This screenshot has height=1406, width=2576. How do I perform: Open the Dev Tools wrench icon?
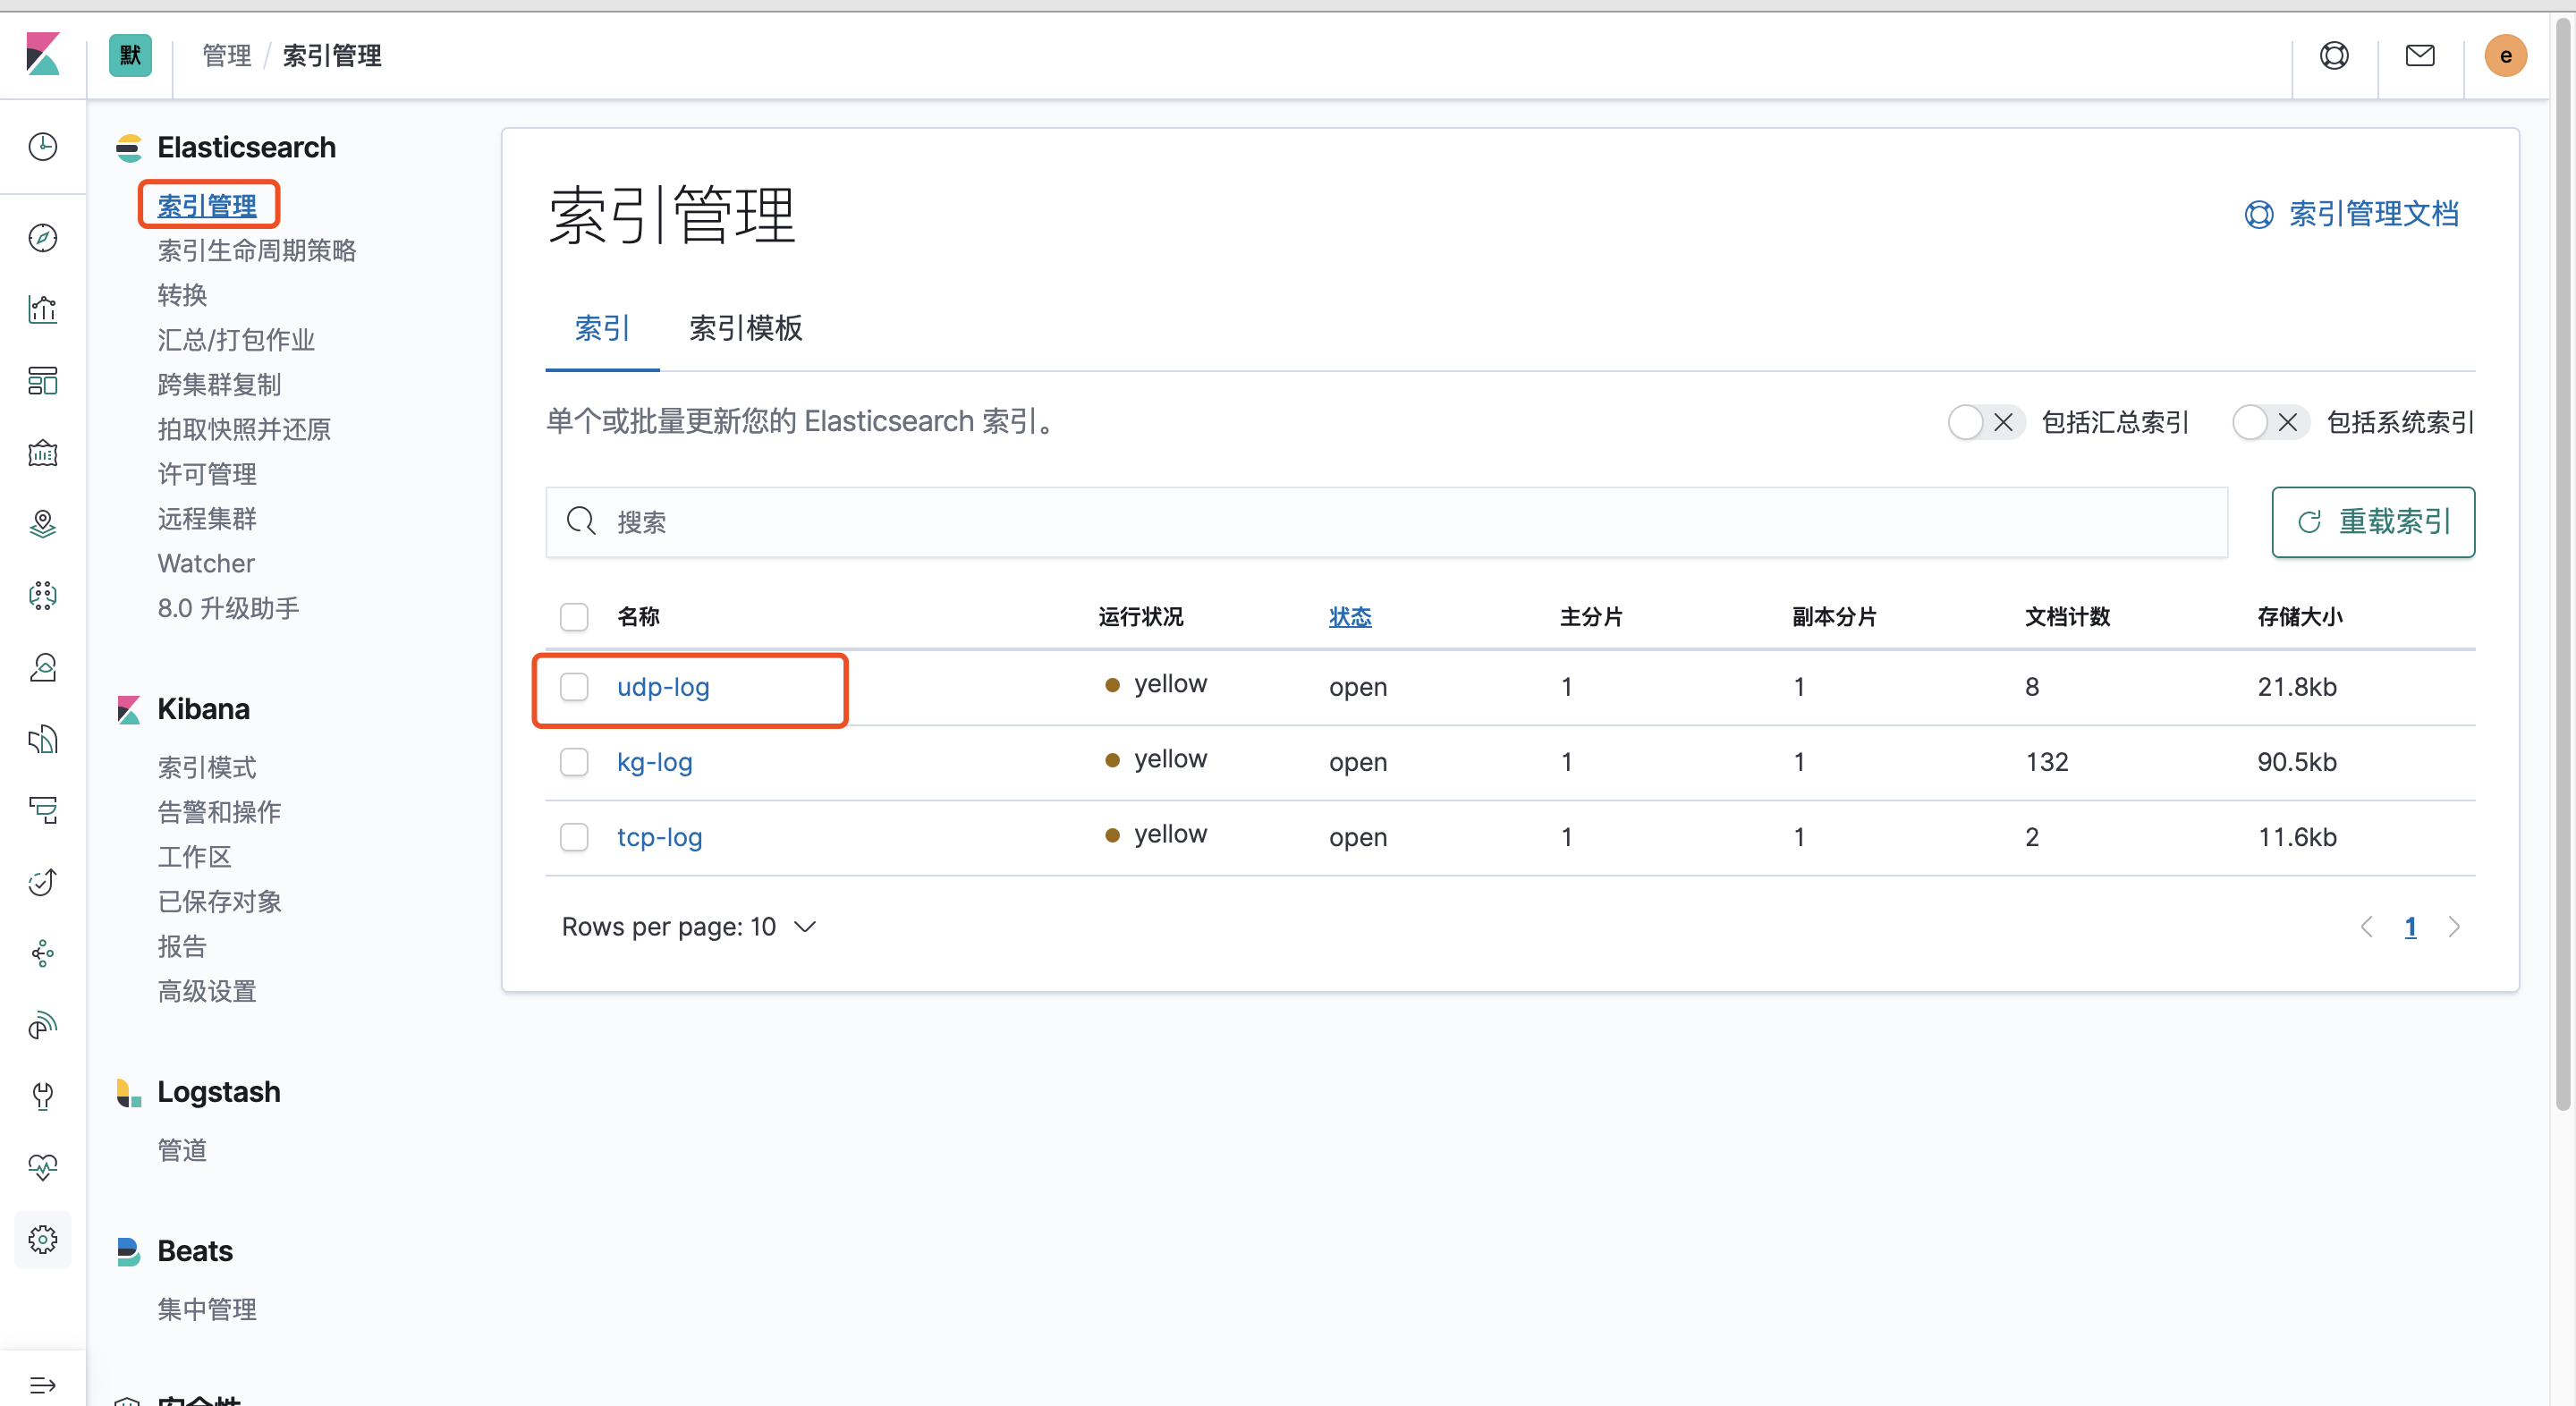coord(42,1096)
